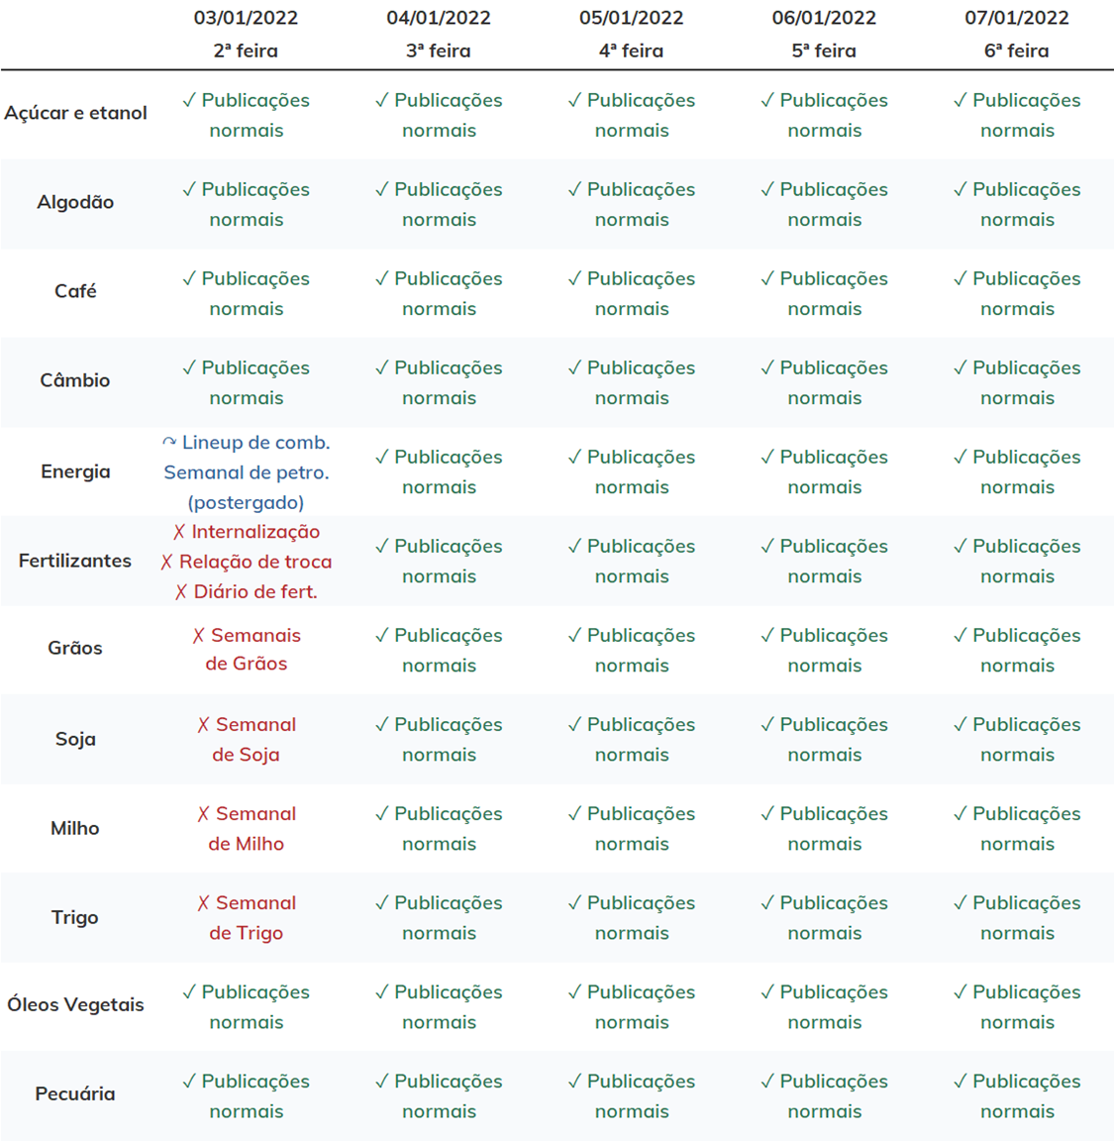Click Óleos Vegetais cell for 2ª feira
Screen dimensions: 1114x1141
tap(246, 1007)
